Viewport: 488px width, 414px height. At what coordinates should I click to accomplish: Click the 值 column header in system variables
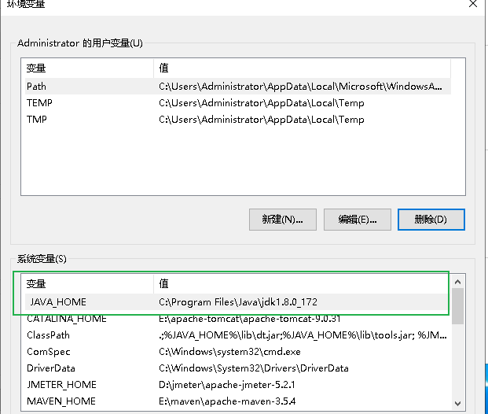302,283
